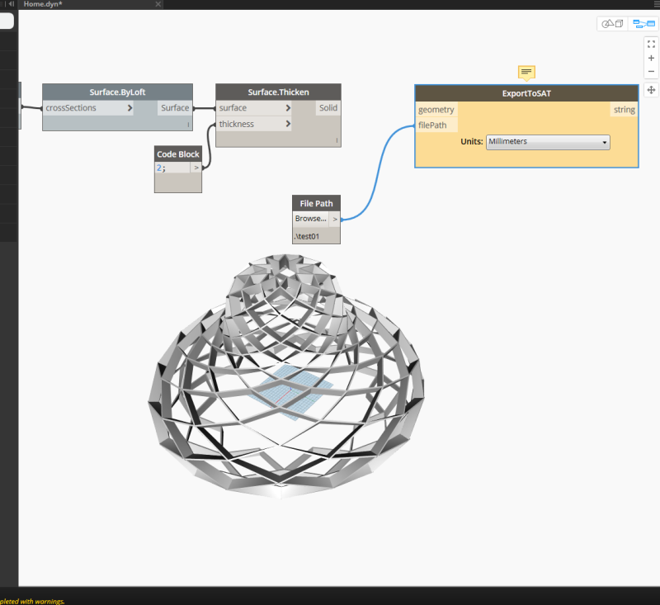Screen dimensions: 660x605
Task: Fit the graph to the view
Action: (x=651, y=44)
